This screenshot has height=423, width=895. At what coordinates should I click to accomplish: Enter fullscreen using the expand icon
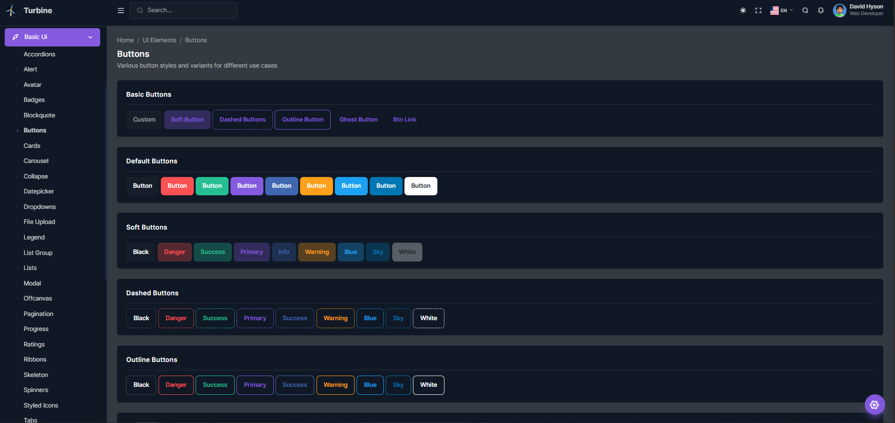click(x=758, y=10)
